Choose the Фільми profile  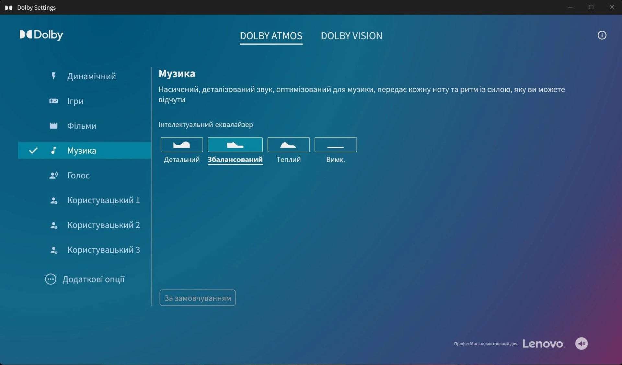[x=85, y=126]
